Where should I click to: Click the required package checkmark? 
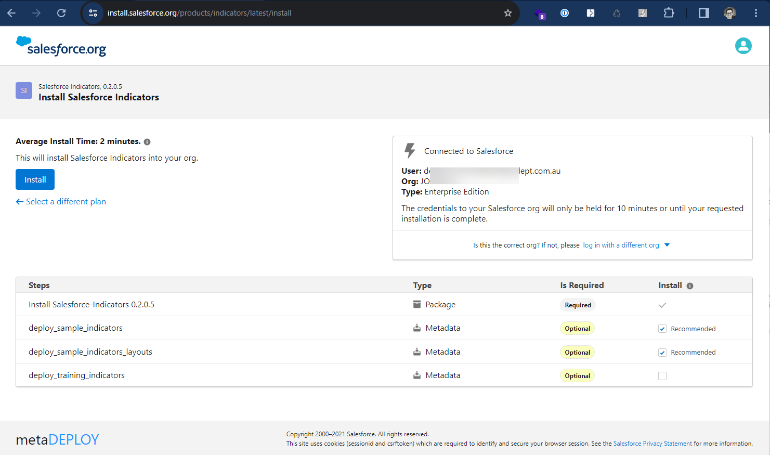pyautogui.click(x=662, y=305)
